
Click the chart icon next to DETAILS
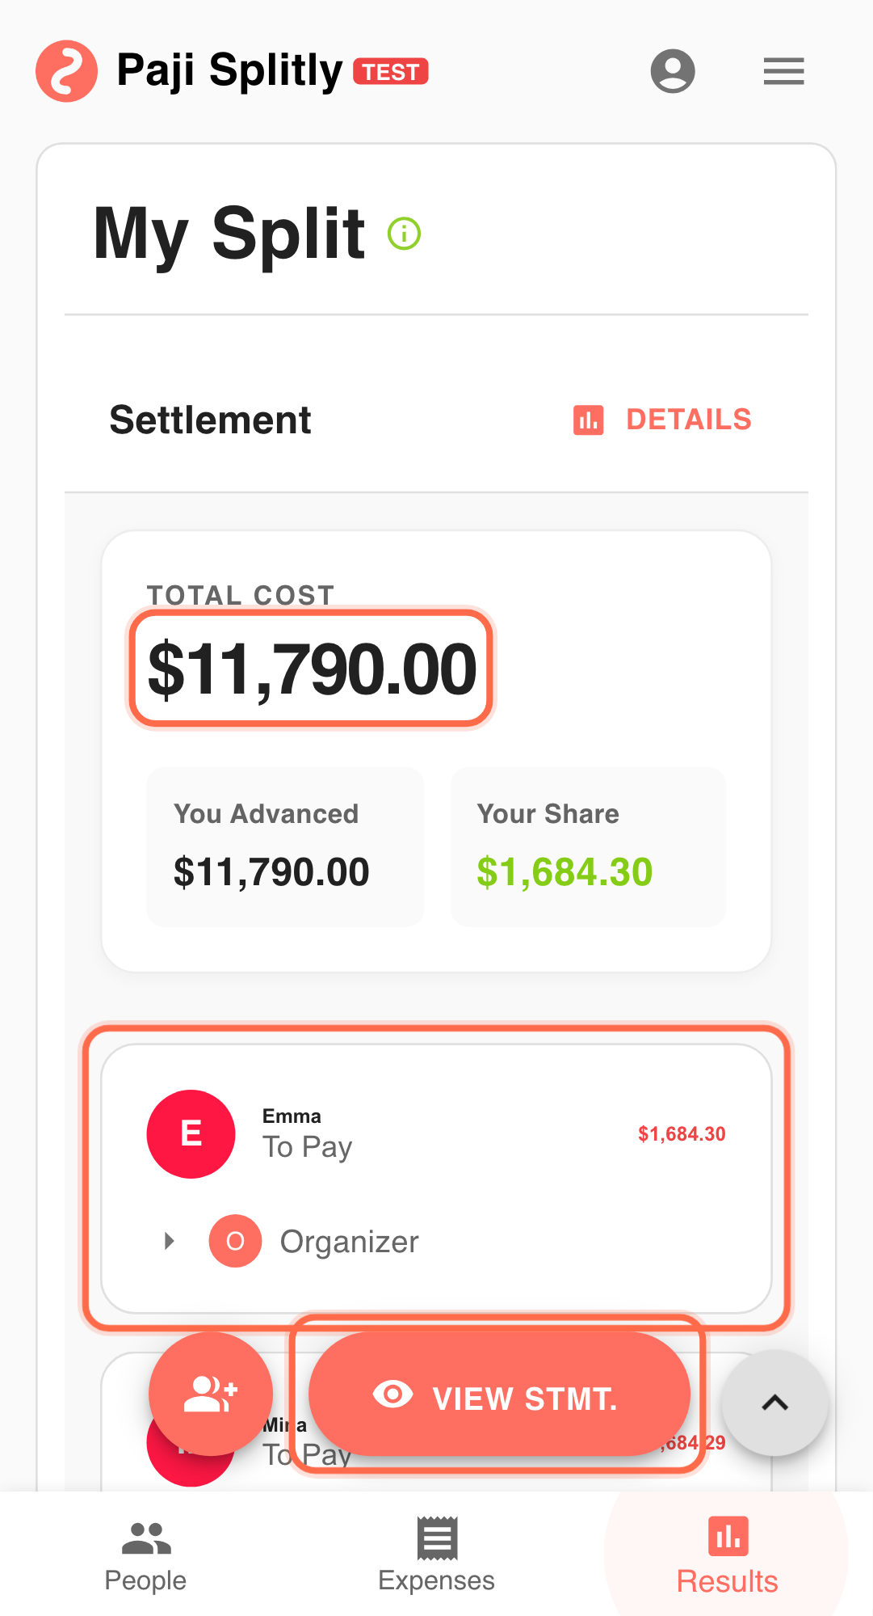588,420
